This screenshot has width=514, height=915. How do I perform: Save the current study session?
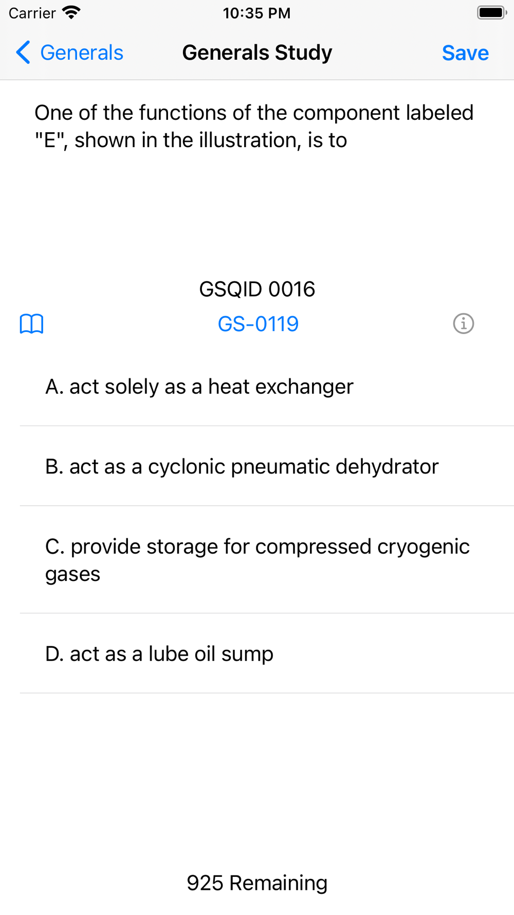[x=465, y=52]
